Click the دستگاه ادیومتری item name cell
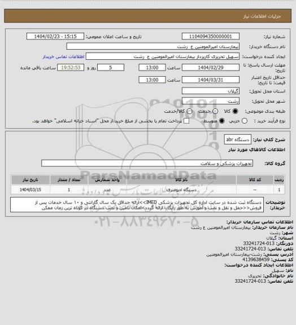 click(181, 190)
